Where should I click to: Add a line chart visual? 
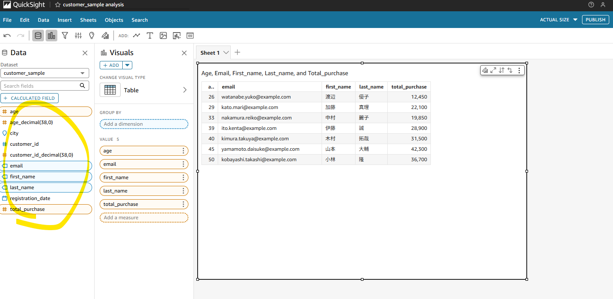(137, 35)
